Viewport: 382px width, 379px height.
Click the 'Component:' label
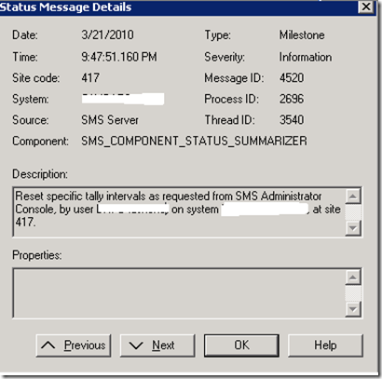41,141
